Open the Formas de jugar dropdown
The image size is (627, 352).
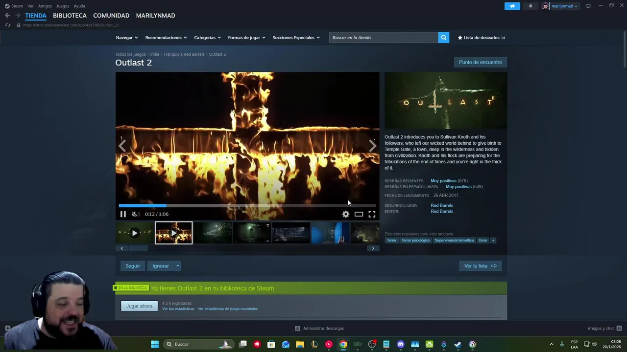[x=246, y=38]
